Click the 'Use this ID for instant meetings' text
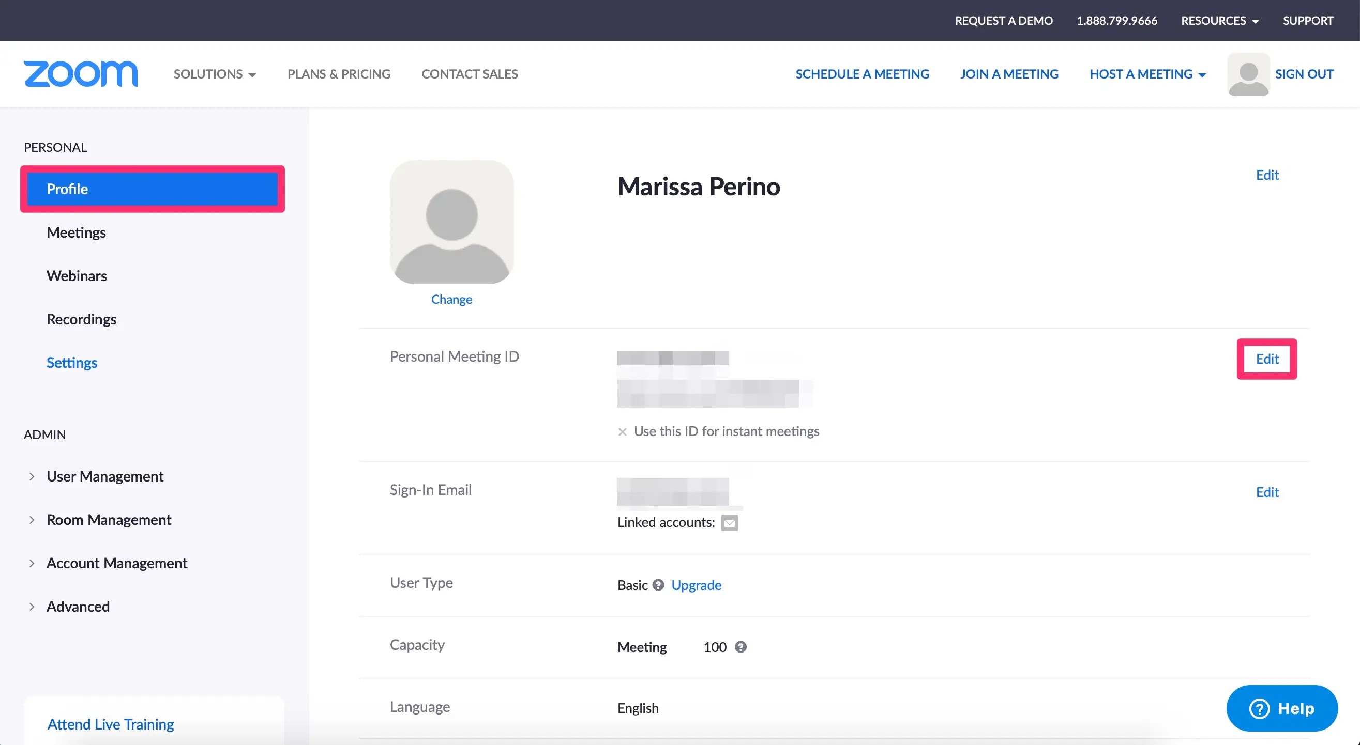Viewport: 1360px width, 745px height. pyautogui.click(x=727, y=431)
